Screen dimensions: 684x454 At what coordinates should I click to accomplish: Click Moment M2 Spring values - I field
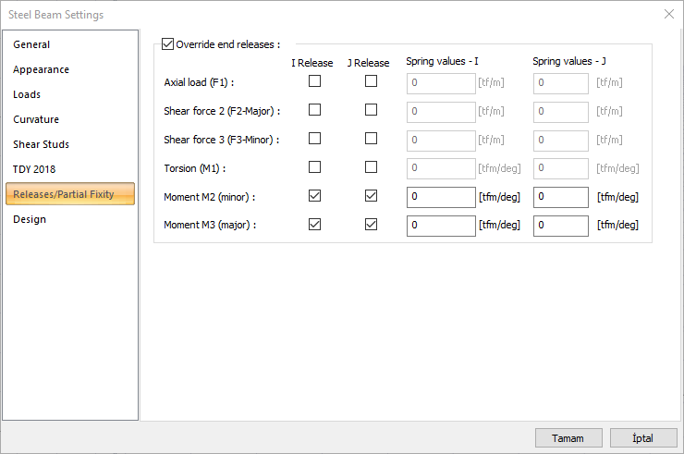click(x=440, y=197)
